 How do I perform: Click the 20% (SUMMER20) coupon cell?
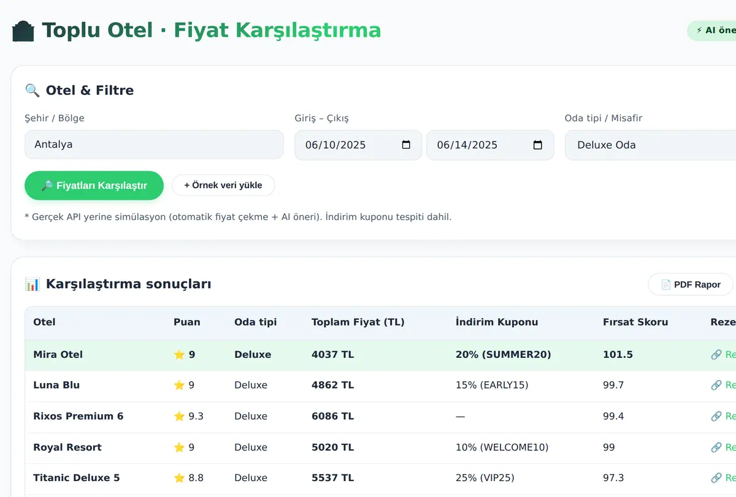click(x=504, y=355)
